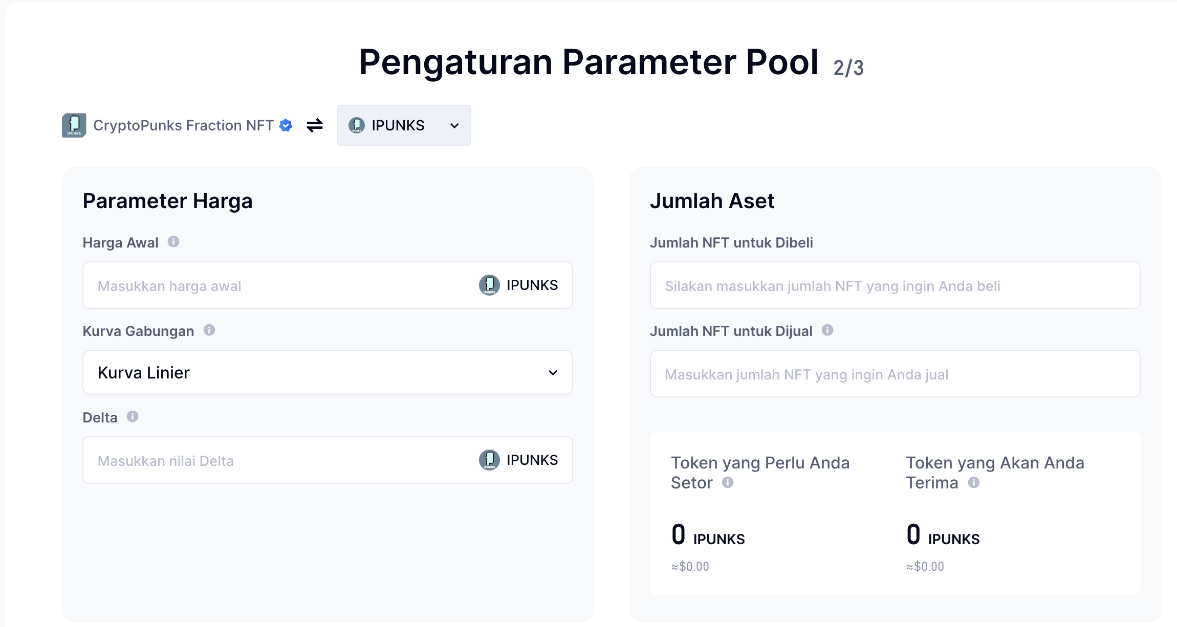Click info icon beside Jumlah NFT untuk Dijual
This screenshot has height=627, width=1177.
827,330
